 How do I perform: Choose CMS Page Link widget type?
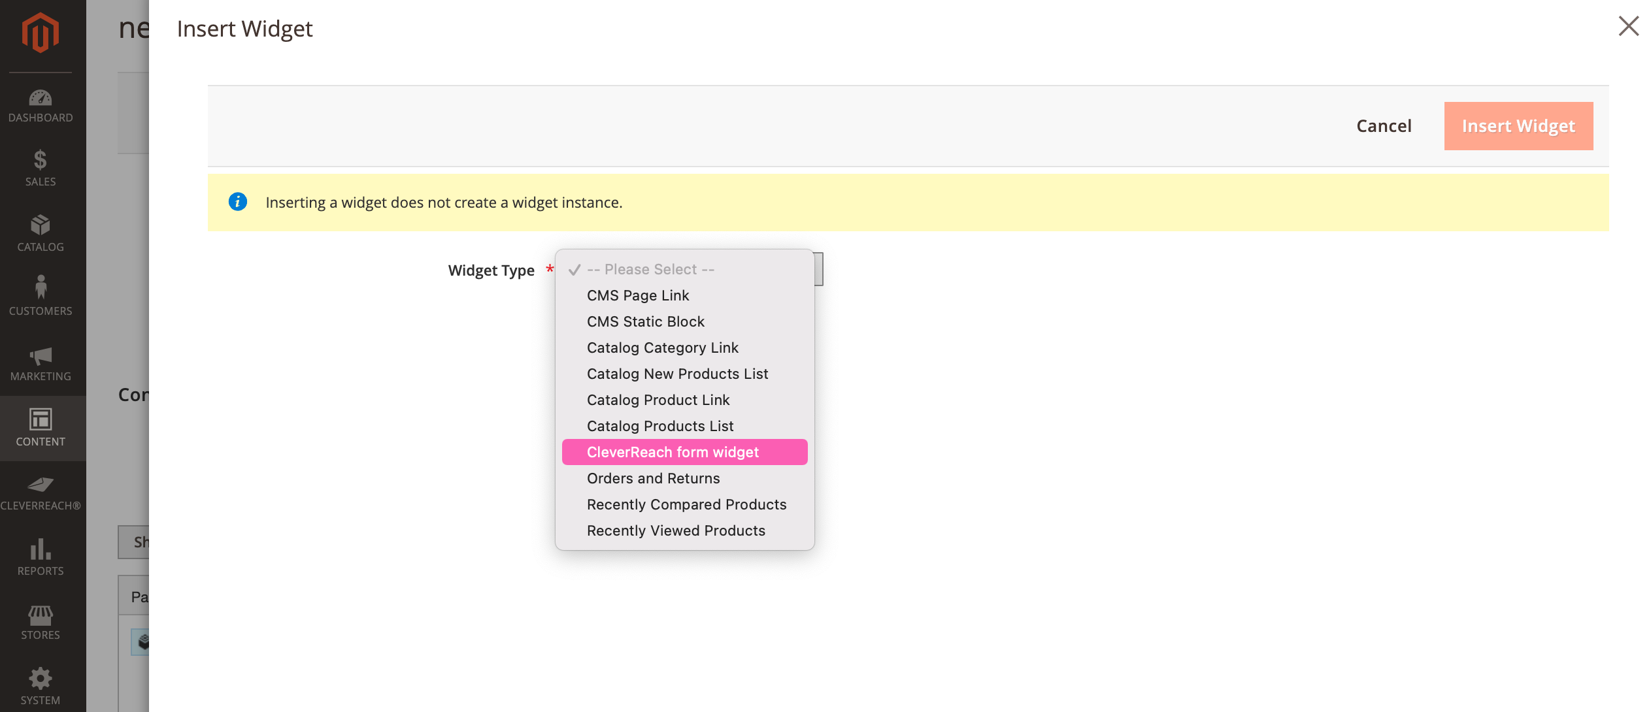pyautogui.click(x=638, y=295)
